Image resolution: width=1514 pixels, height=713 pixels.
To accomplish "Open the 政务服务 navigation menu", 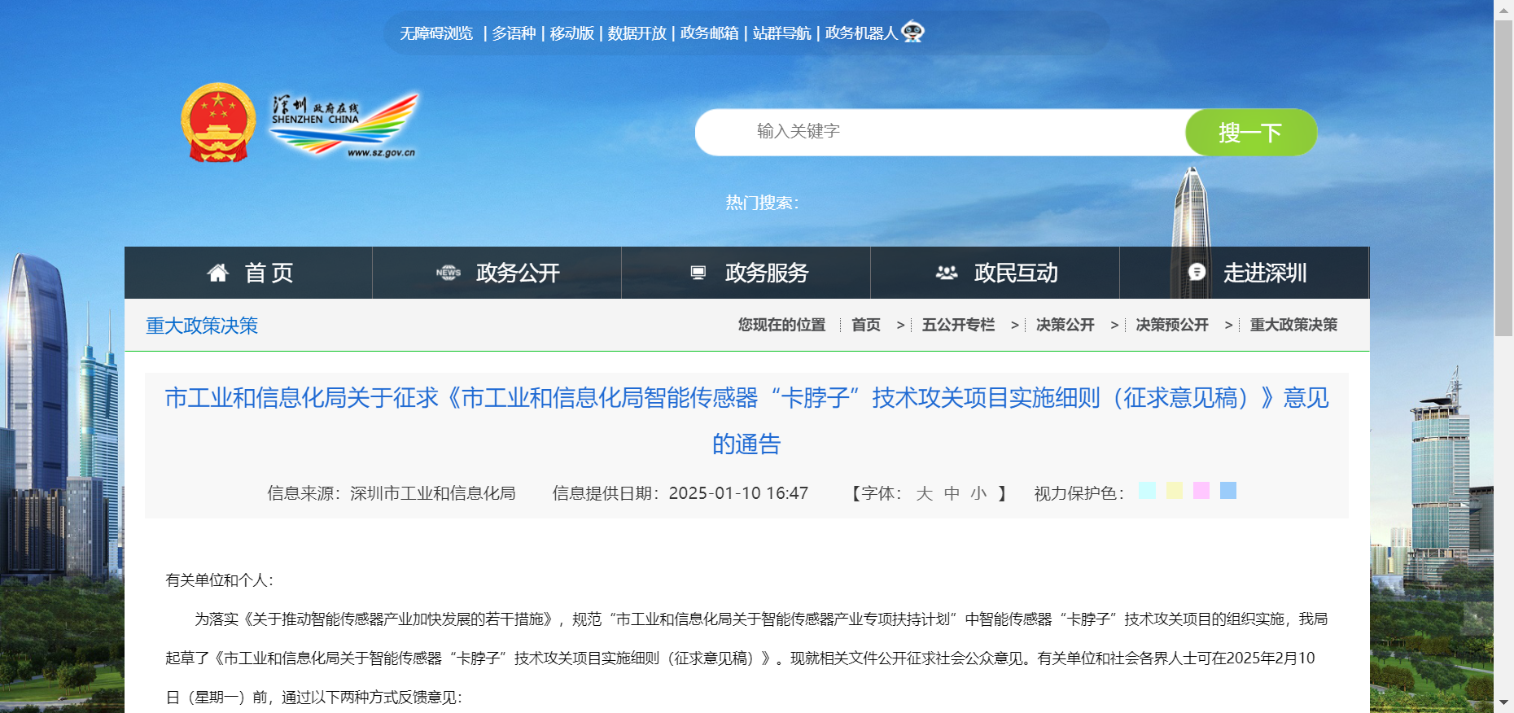I will tap(766, 273).
